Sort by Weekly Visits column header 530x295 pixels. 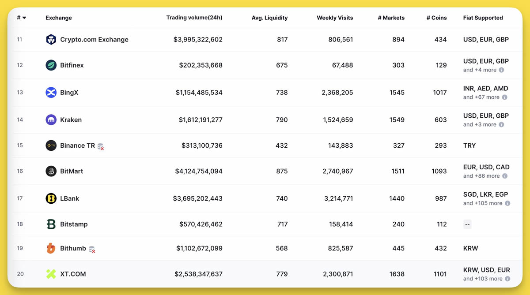[335, 18]
